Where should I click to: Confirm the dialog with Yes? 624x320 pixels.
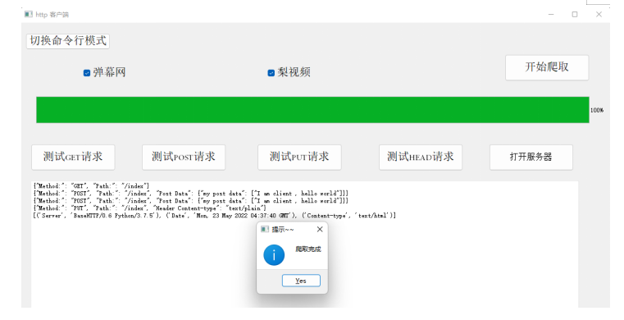coord(301,281)
